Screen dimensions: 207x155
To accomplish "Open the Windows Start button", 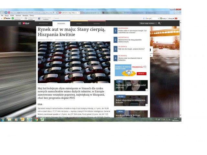I will click(3, 119).
